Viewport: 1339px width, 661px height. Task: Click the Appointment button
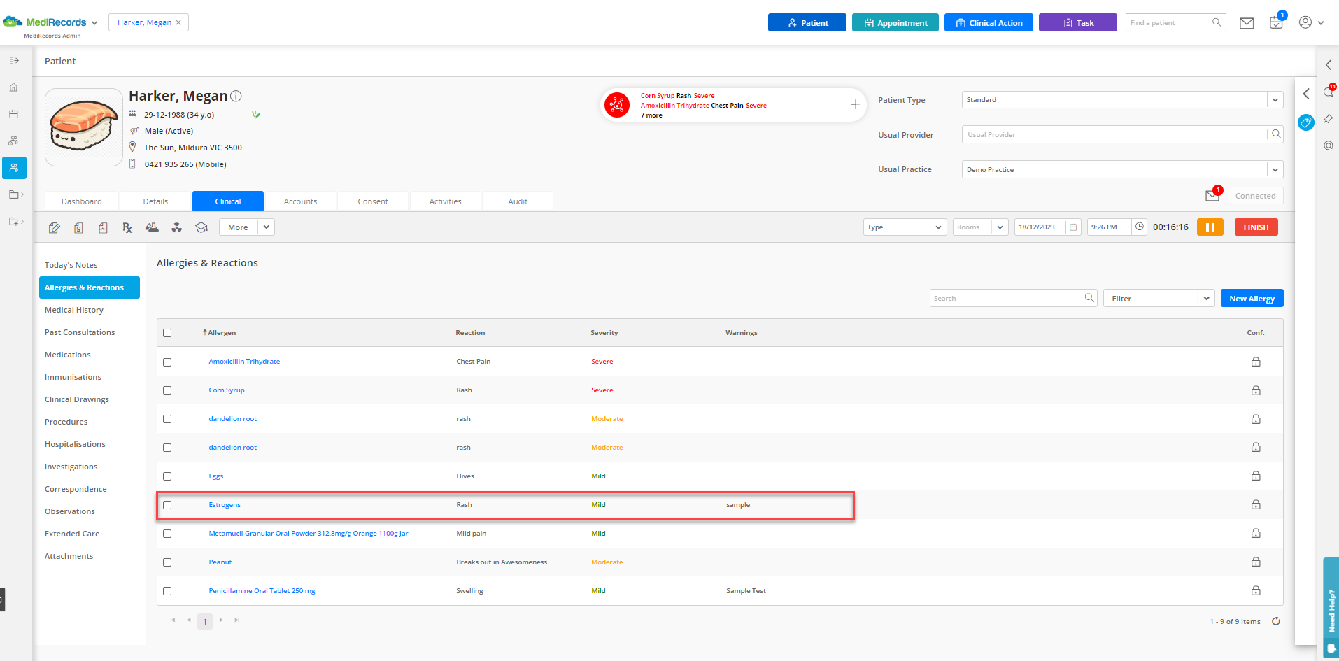[895, 22]
